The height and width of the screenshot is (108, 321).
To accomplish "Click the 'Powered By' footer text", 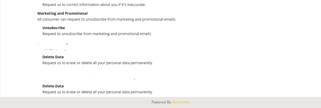I will [161, 102].
